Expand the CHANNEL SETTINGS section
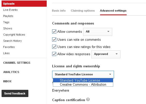Screen dimensions: 146x104 point(17,63)
